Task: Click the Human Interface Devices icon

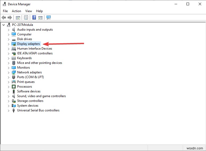Action: tap(14, 49)
